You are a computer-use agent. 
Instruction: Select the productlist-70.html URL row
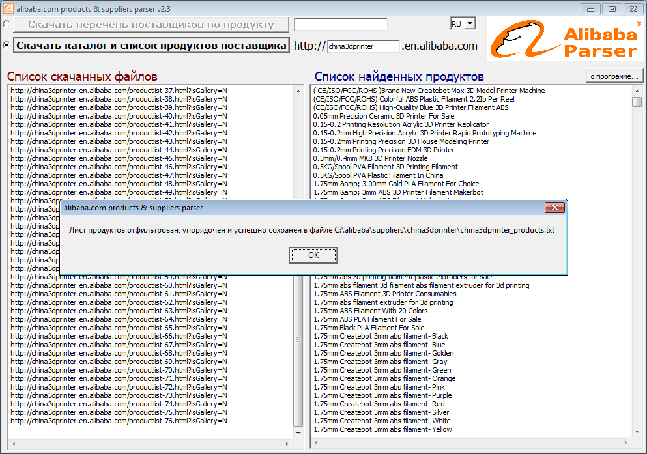click(x=119, y=370)
